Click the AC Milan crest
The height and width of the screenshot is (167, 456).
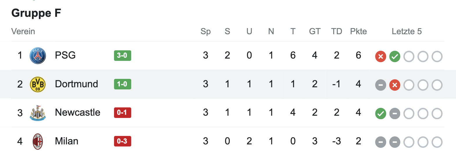point(38,141)
